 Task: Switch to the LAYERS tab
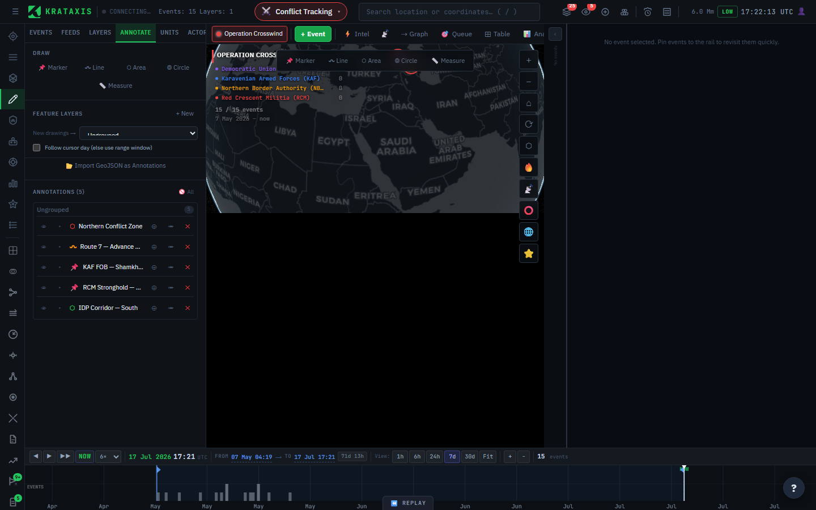[x=100, y=33]
